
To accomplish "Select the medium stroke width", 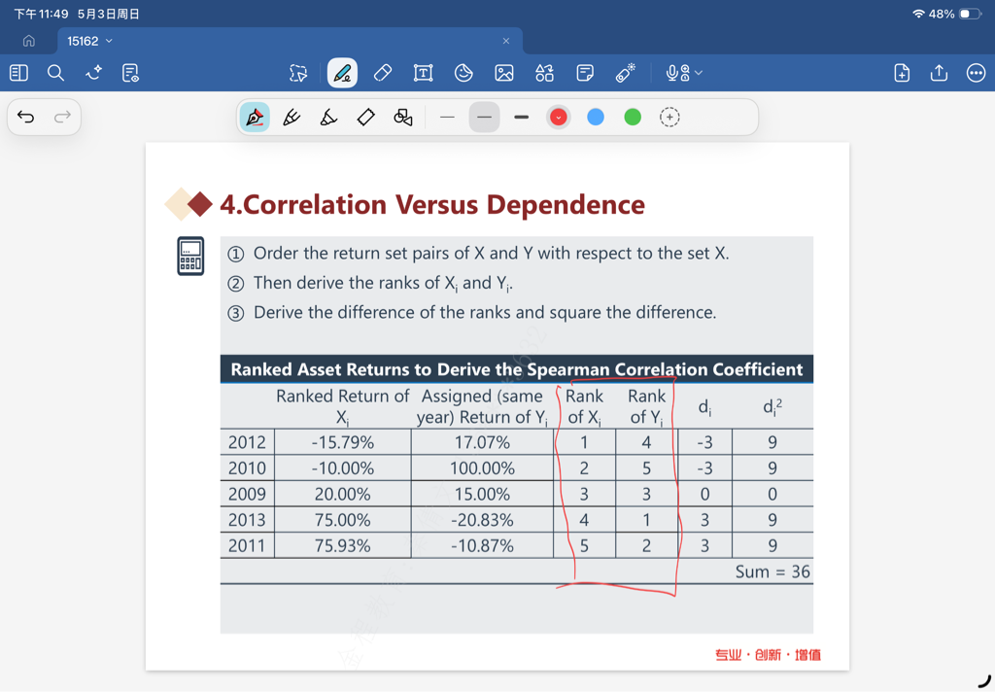I will [484, 117].
